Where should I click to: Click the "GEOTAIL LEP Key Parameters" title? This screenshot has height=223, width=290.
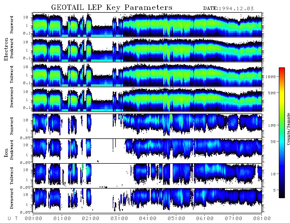(112, 8)
